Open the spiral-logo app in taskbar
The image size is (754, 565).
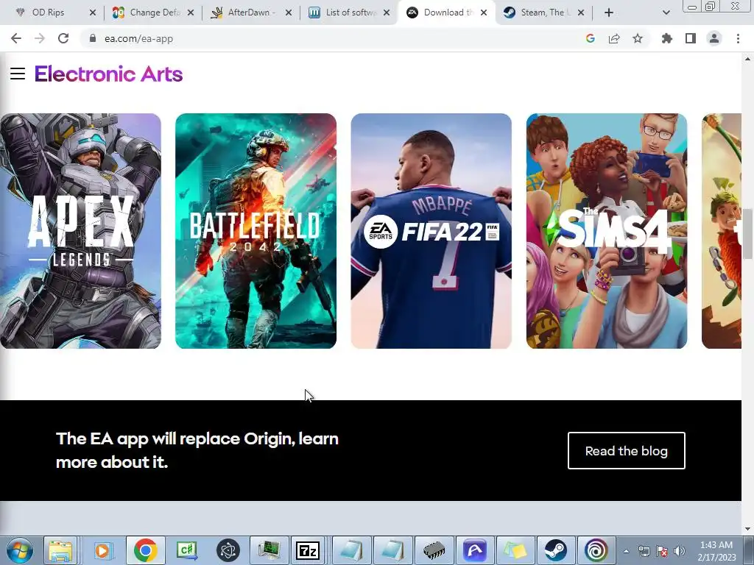[x=596, y=550]
